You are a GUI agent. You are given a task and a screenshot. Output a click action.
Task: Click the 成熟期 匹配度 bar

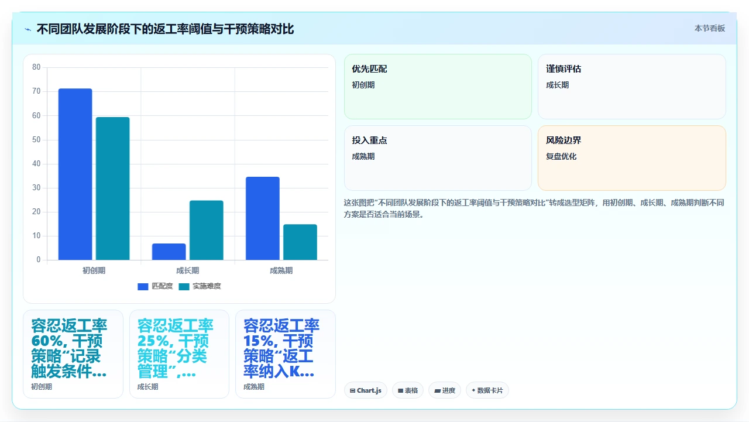coord(262,218)
